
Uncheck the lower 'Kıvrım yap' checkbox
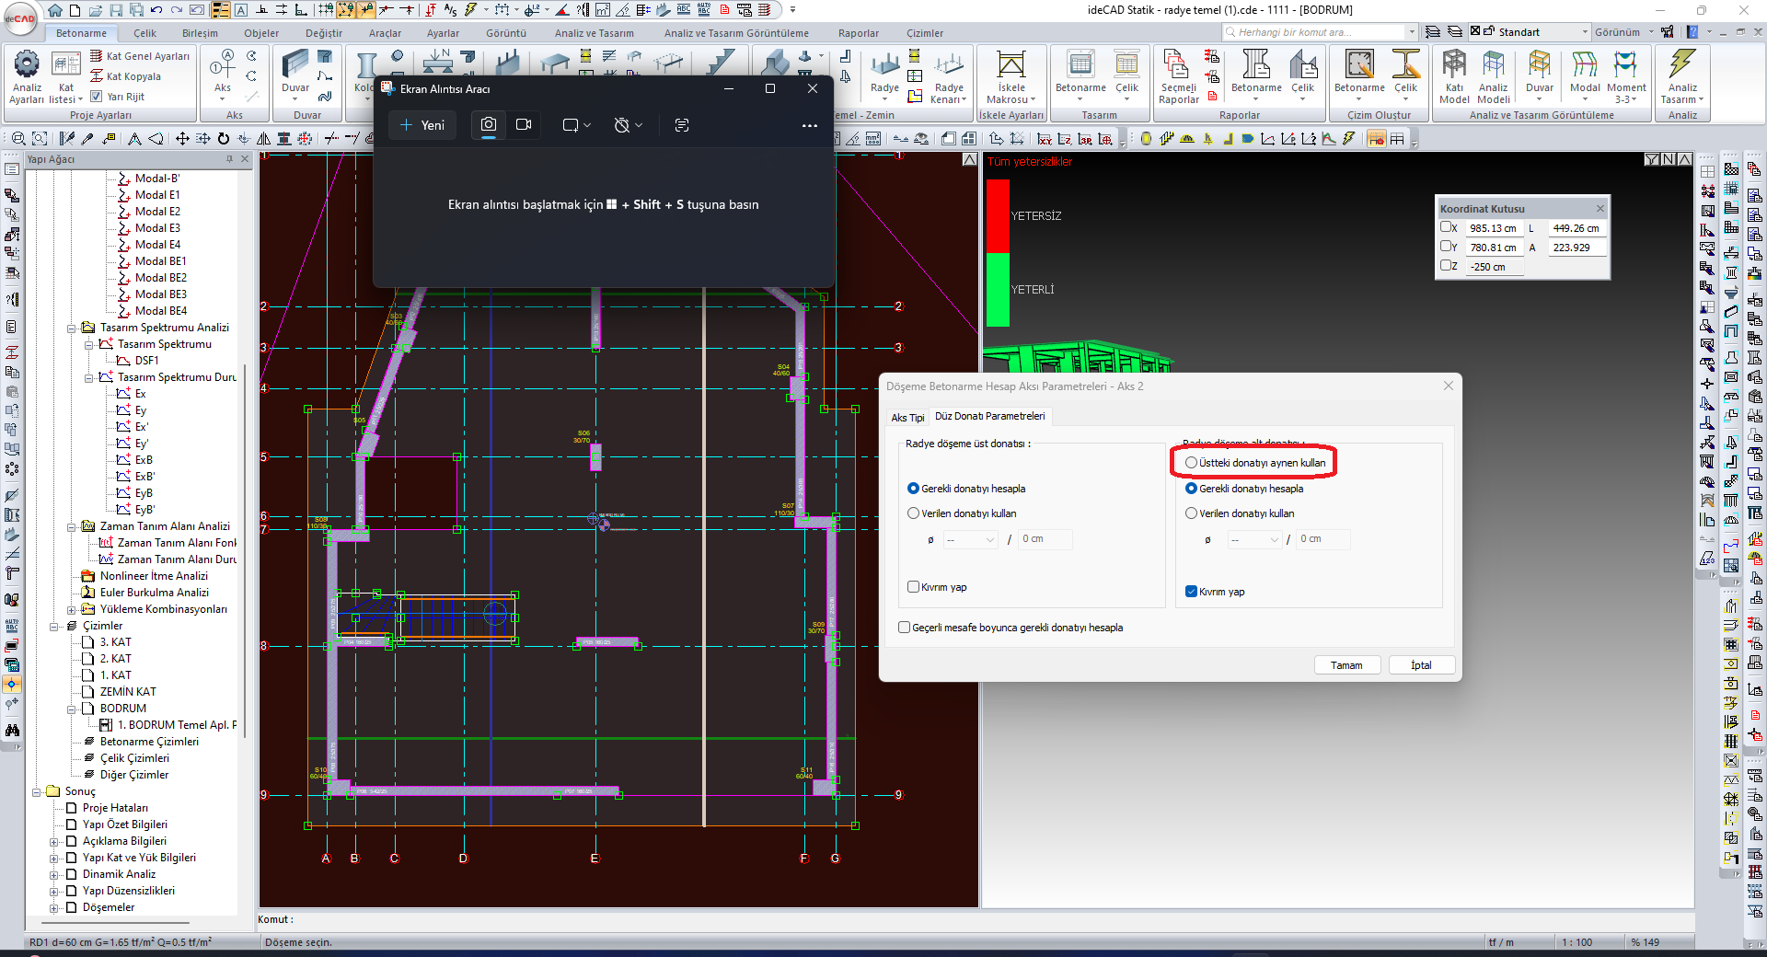1192,592
